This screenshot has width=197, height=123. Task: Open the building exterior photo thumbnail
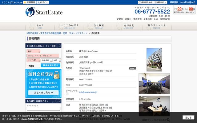[x=154, y=60]
